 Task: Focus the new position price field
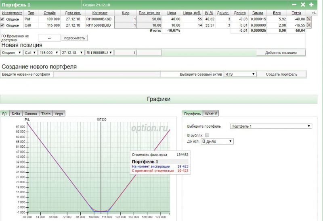pos(149,53)
